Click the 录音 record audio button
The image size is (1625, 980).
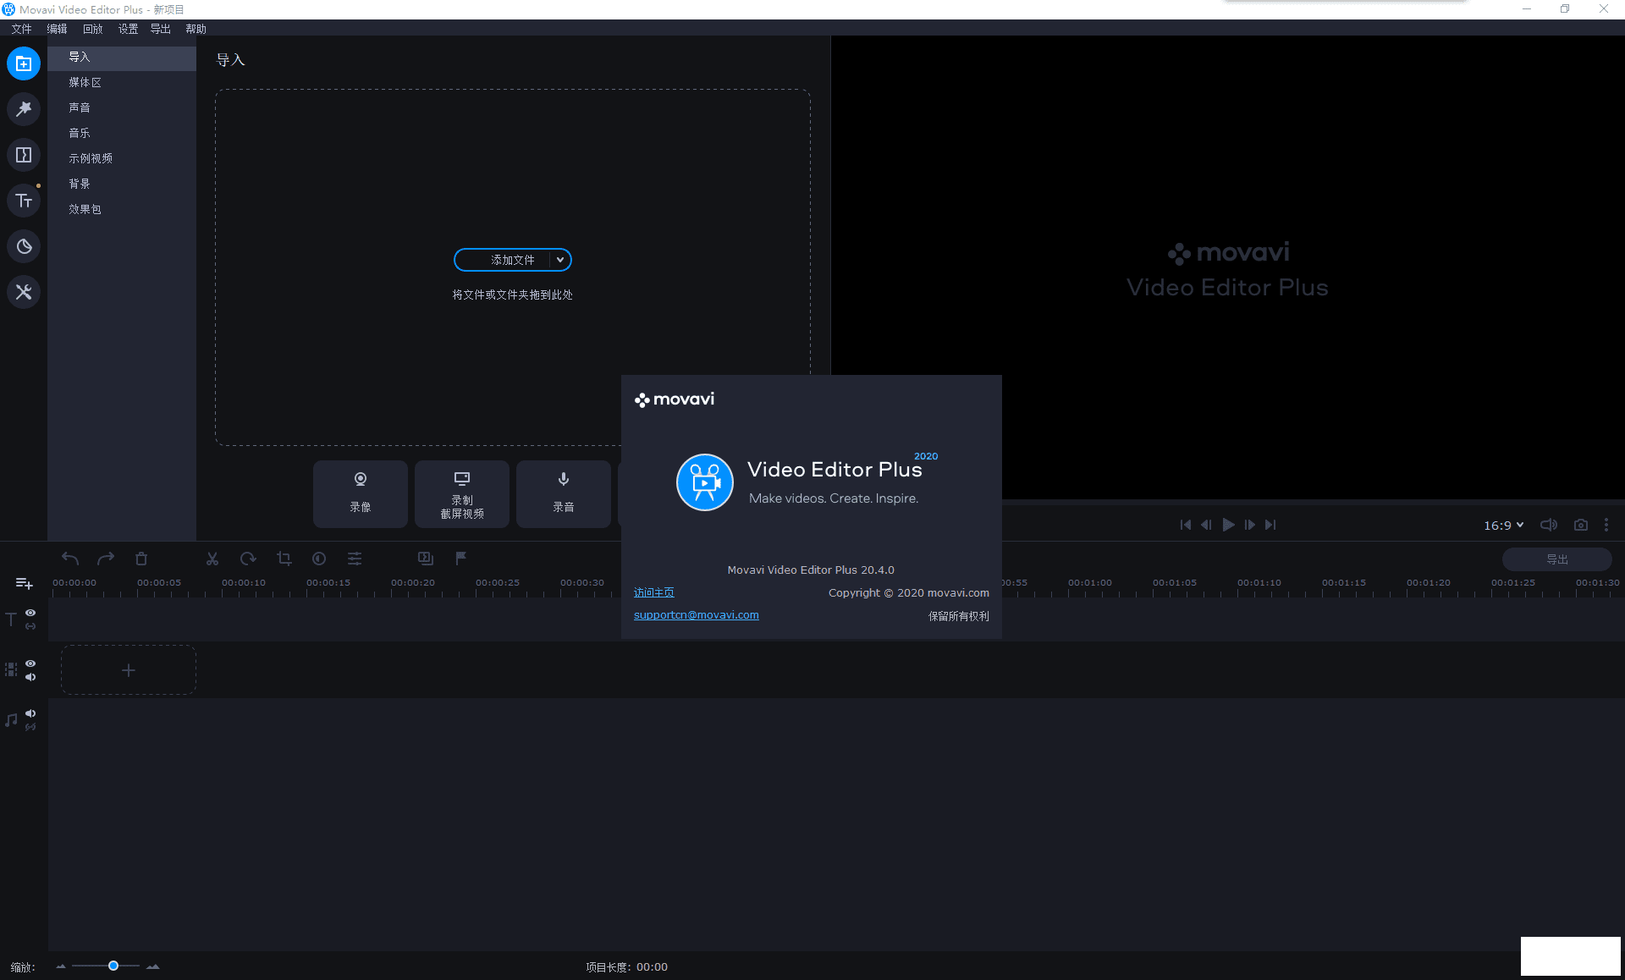pyautogui.click(x=564, y=493)
